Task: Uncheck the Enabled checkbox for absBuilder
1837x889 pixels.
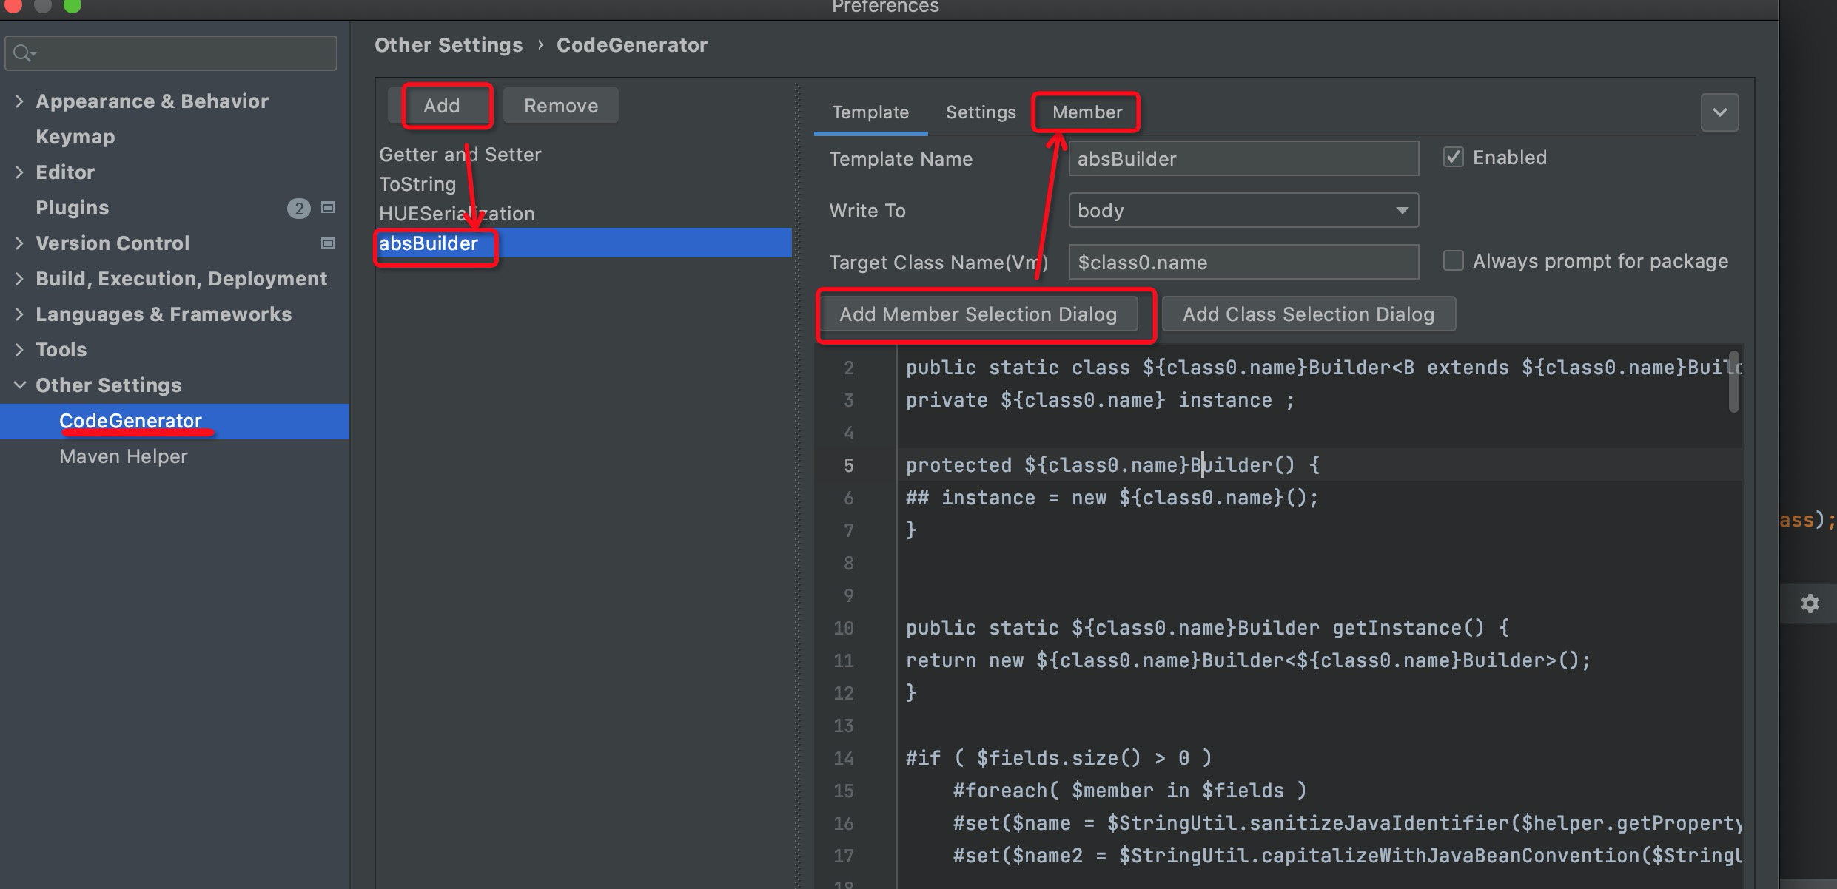Action: click(x=1454, y=156)
